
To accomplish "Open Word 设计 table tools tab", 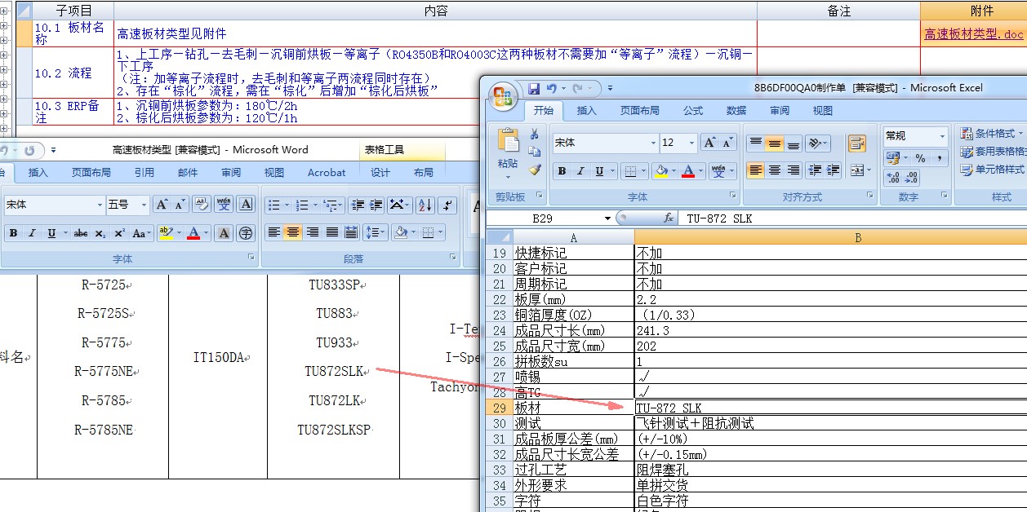I will [380, 172].
